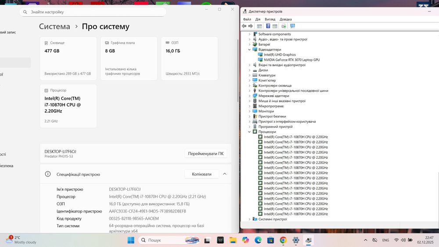Click the Копіювати button
The height and width of the screenshot is (247, 439).
202,174
